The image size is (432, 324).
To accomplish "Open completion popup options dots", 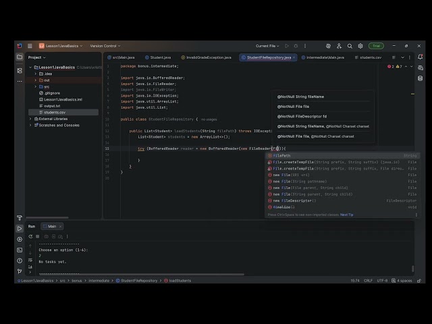I will point(416,215).
